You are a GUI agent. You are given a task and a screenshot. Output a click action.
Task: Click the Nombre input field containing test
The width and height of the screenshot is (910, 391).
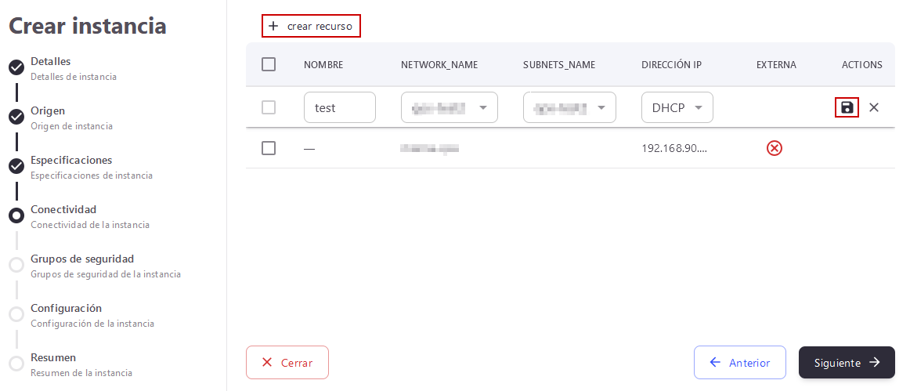click(x=339, y=107)
